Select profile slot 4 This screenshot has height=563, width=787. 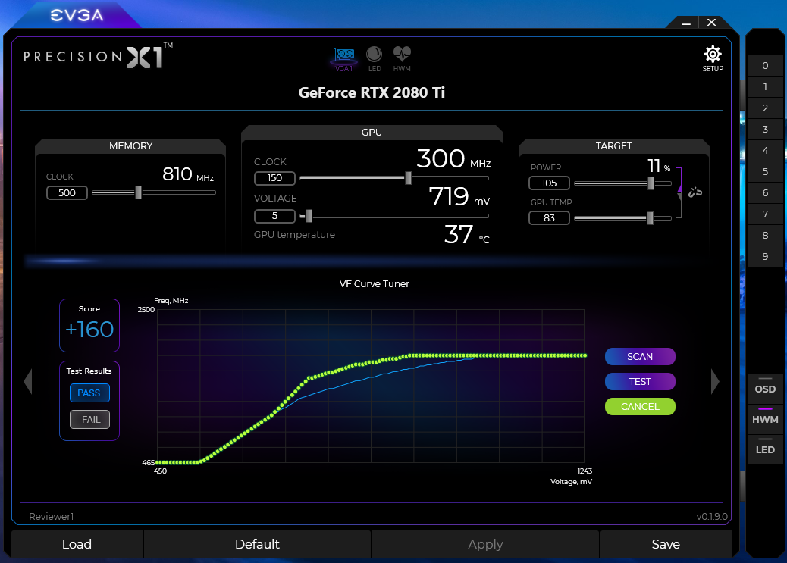(765, 150)
